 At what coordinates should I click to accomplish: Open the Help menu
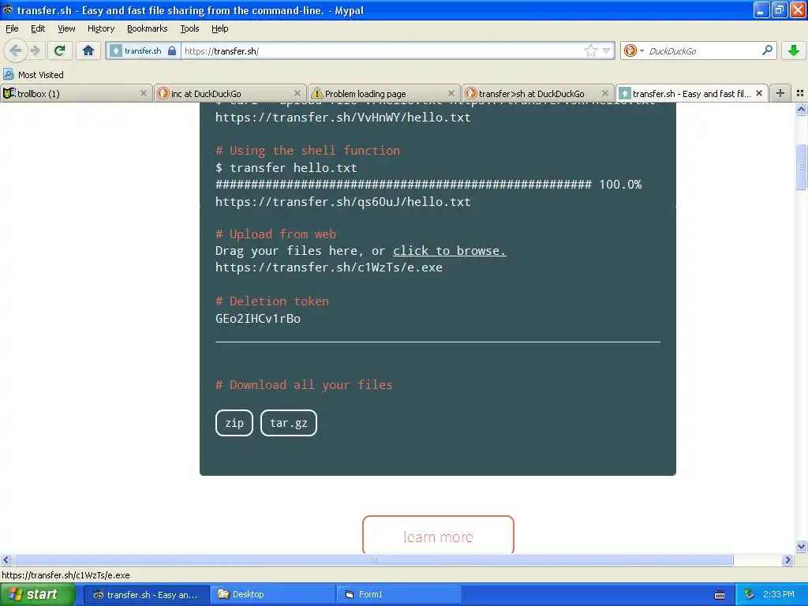(219, 28)
